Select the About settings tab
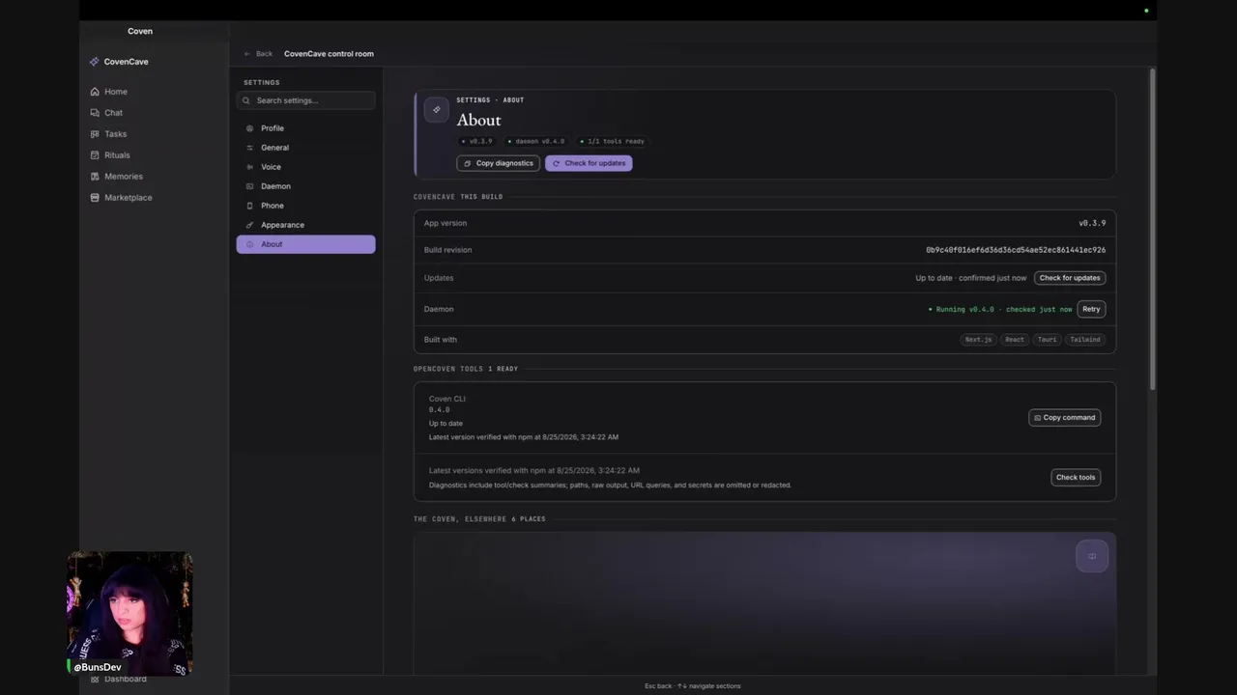 click(x=305, y=244)
